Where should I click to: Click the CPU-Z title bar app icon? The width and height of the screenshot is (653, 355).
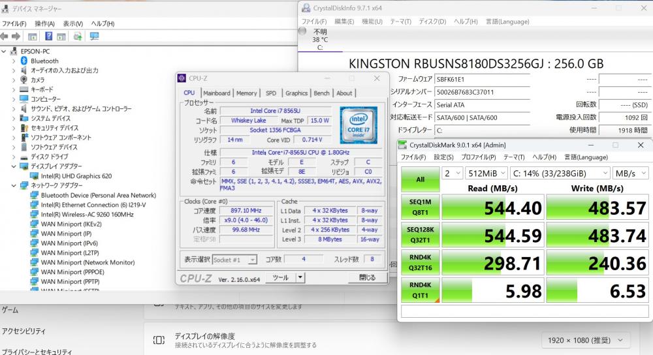coord(182,78)
